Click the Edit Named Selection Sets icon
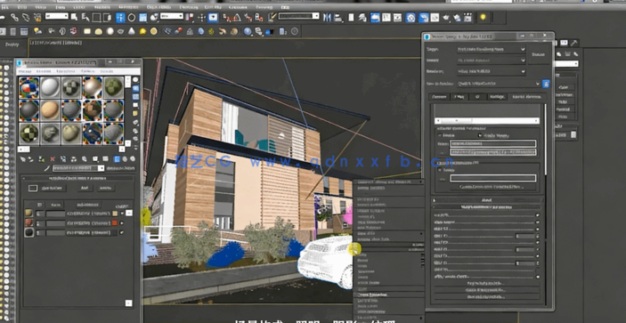 pos(272,17)
